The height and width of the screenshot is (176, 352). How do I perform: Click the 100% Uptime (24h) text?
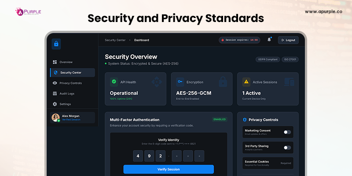pyautogui.click(x=121, y=99)
